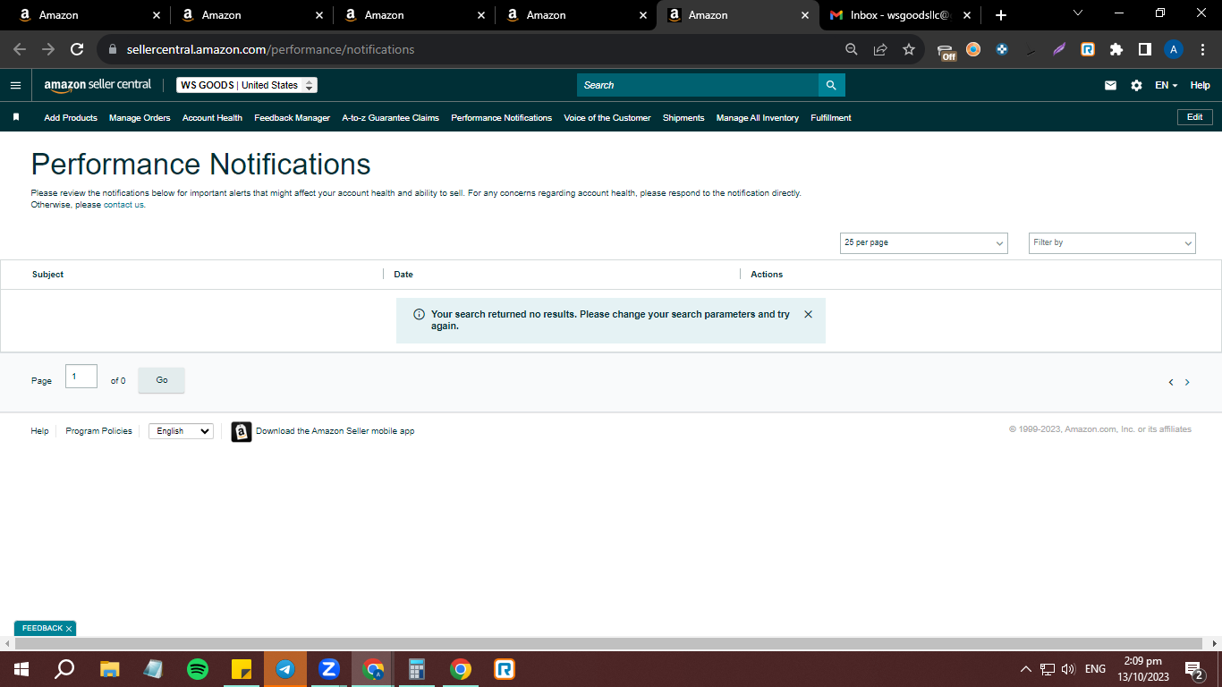
Task: Open the English footer language selector
Action: pyautogui.click(x=181, y=431)
